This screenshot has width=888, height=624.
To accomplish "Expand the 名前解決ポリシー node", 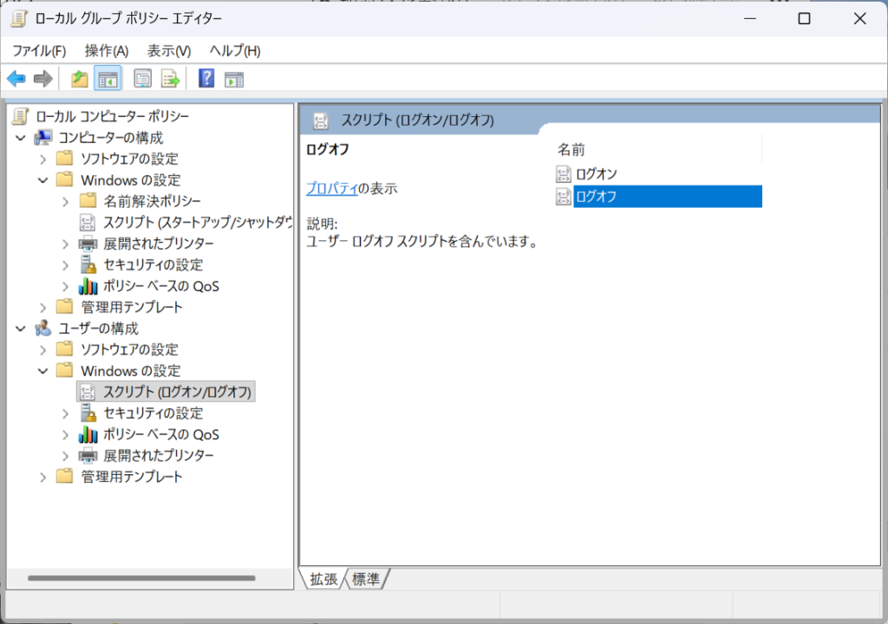I will point(66,202).
